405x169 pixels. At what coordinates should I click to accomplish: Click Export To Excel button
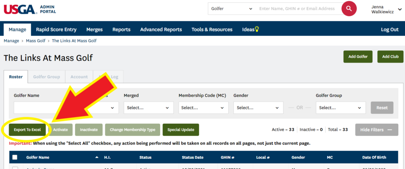27,130
